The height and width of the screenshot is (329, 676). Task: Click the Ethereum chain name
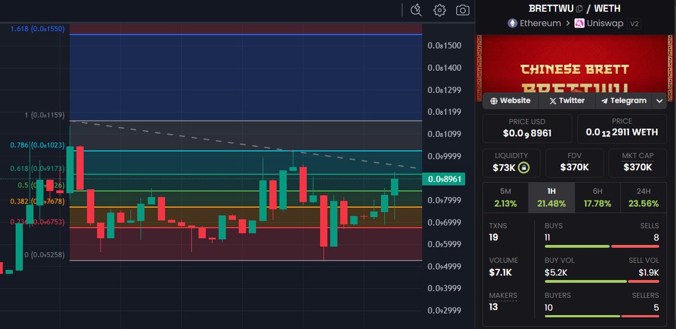point(540,23)
